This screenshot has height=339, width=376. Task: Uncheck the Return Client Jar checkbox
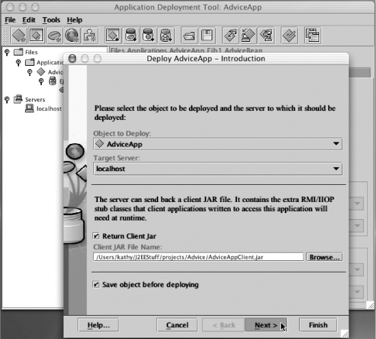click(96, 236)
